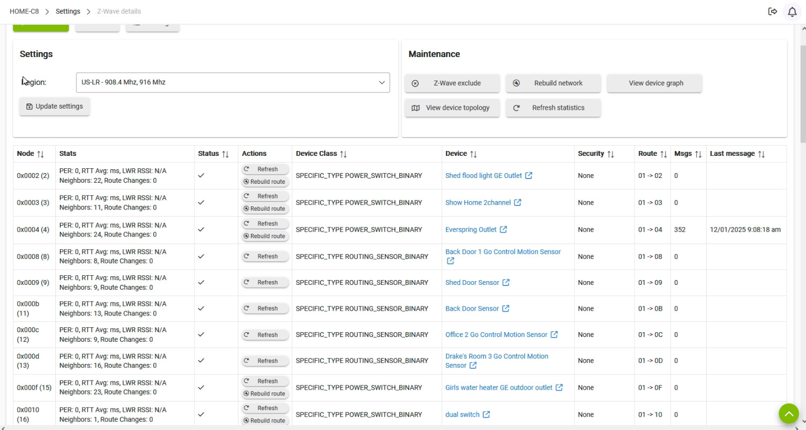This screenshot has height=430, width=806.
Task: Navigate to HOME-C8 breadcrumb
Action: click(x=24, y=11)
